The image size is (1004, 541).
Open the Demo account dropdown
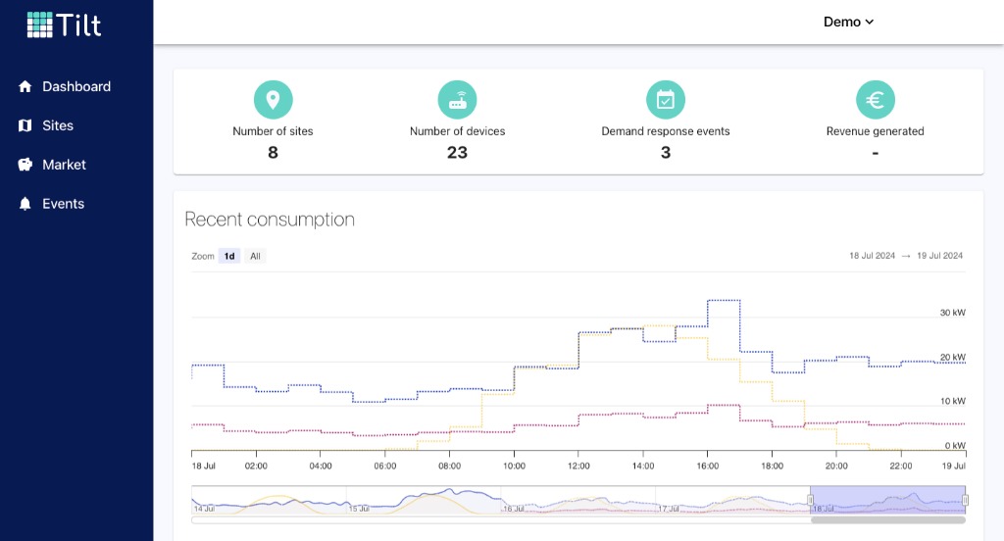[x=841, y=22]
